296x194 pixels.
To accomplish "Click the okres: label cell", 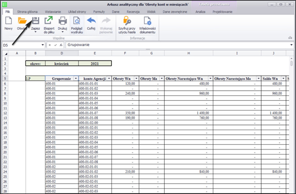I will (35, 63).
